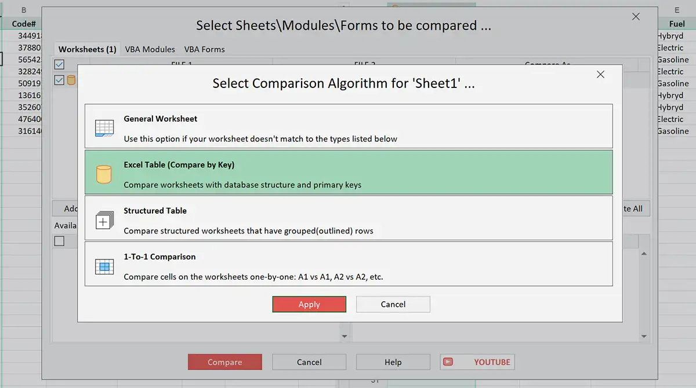The width and height of the screenshot is (696, 388).
Task: Click the Delete All button
Action: [632, 208]
